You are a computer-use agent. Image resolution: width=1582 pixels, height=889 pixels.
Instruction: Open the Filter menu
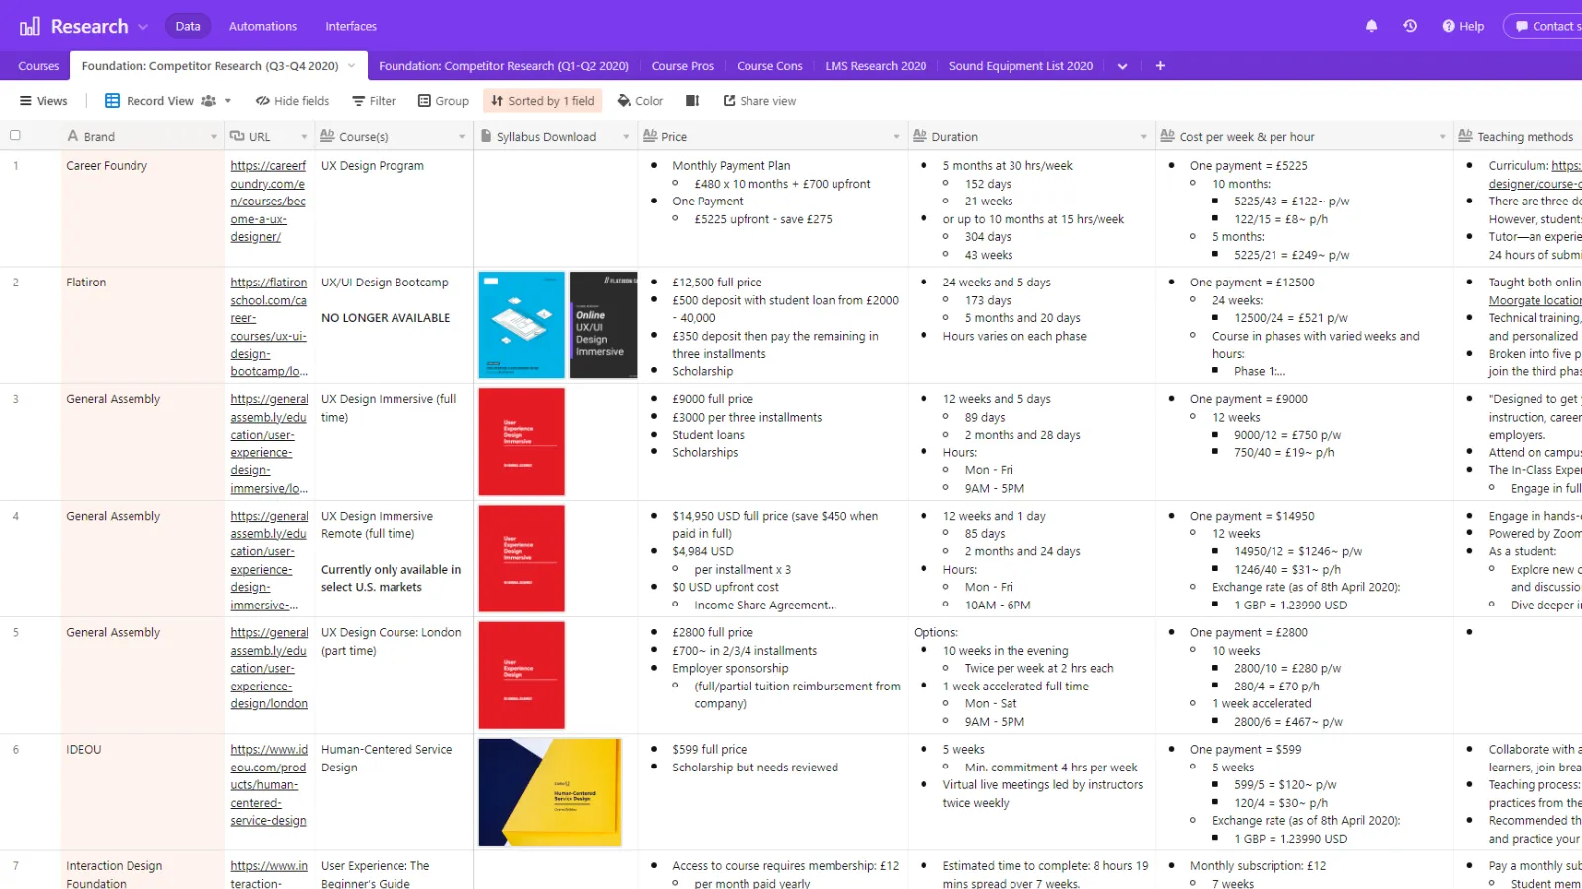coord(373,101)
